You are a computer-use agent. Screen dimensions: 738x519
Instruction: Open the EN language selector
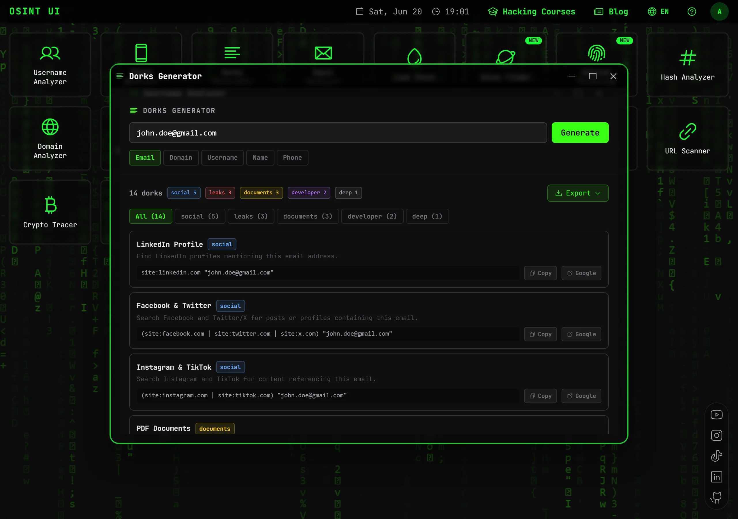point(658,12)
